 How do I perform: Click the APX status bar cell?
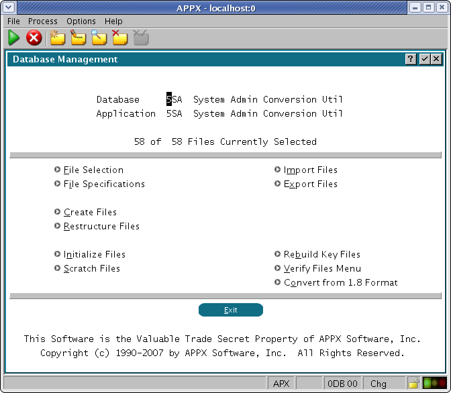click(x=281, y=384)
